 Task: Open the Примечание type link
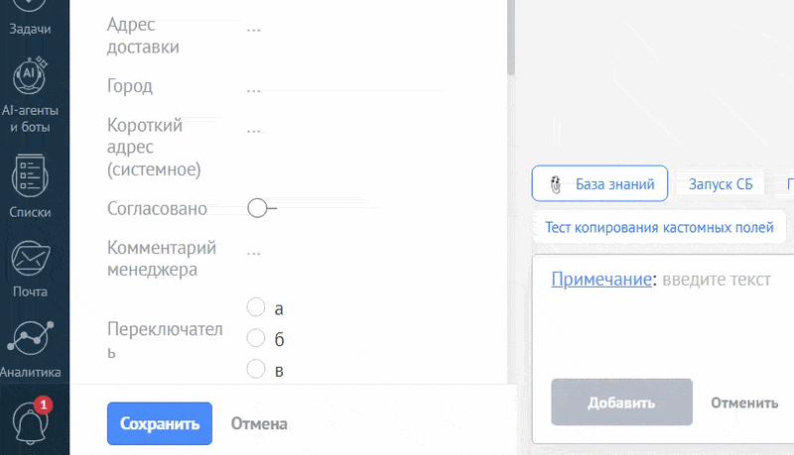(601, 280)
